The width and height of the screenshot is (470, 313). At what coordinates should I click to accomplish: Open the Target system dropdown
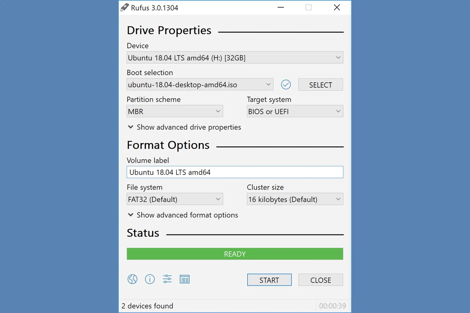coord(295,111)
